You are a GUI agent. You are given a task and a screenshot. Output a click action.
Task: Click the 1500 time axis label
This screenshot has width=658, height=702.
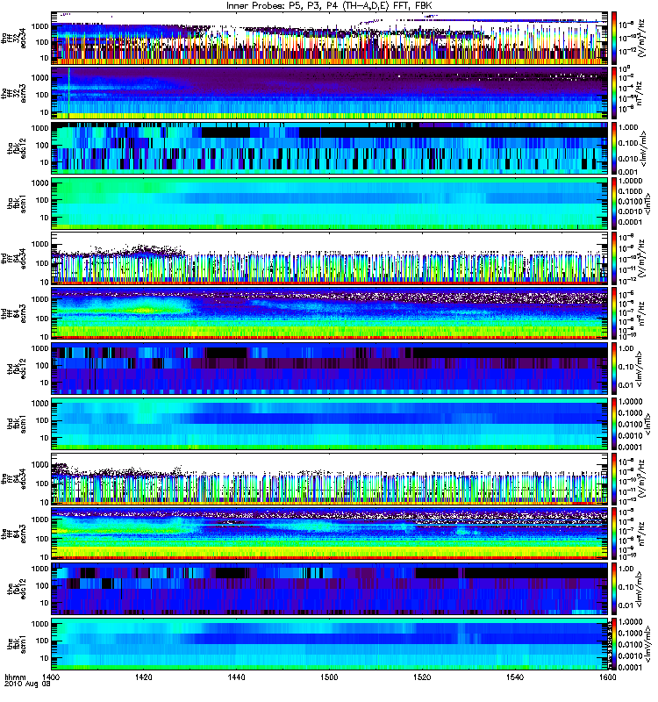[329, 677]
